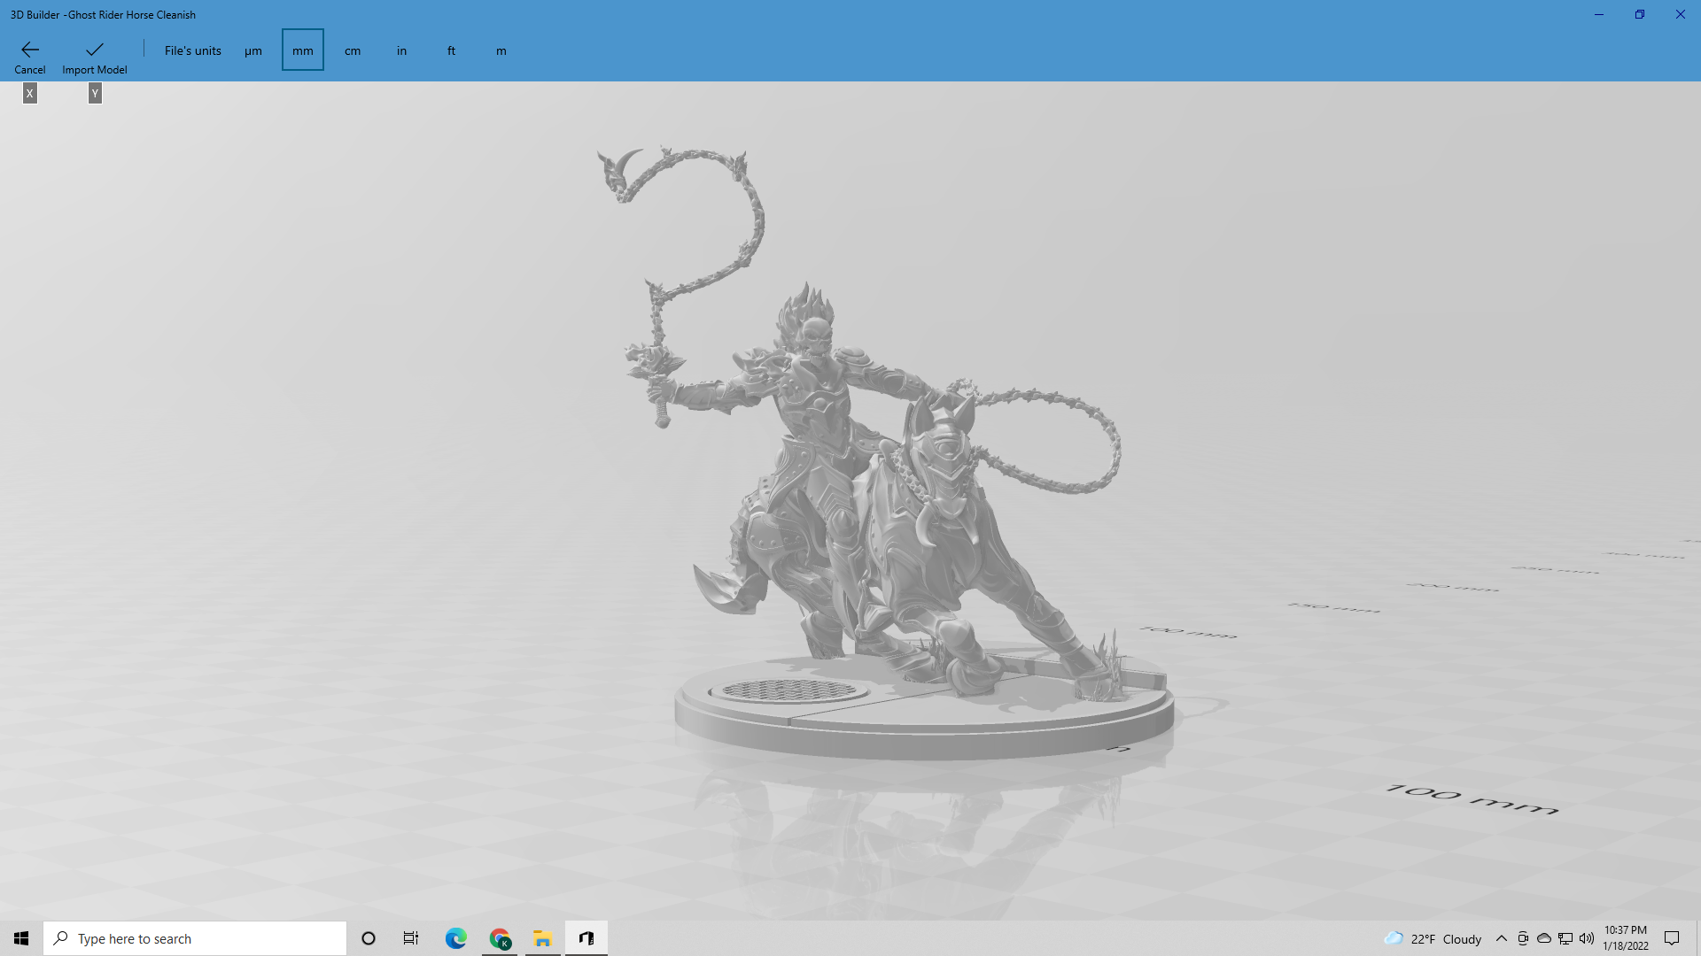
Task: Open Cortana from the taskbar
Action: 369,938
